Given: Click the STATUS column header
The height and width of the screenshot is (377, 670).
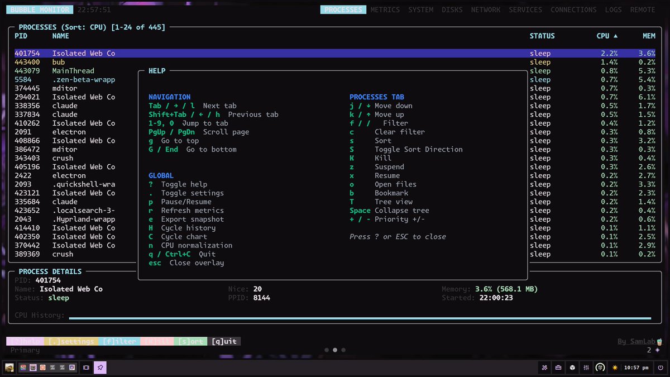Looking at the screenshot, I should tap(542, 36).
